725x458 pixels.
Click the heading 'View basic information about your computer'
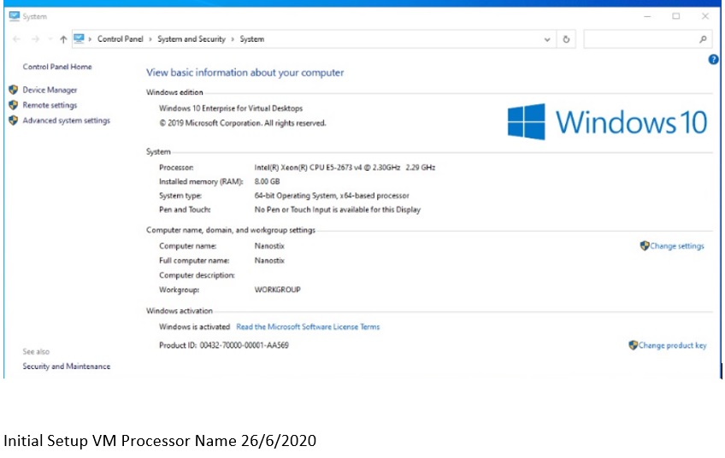click(x=245, y=73)
